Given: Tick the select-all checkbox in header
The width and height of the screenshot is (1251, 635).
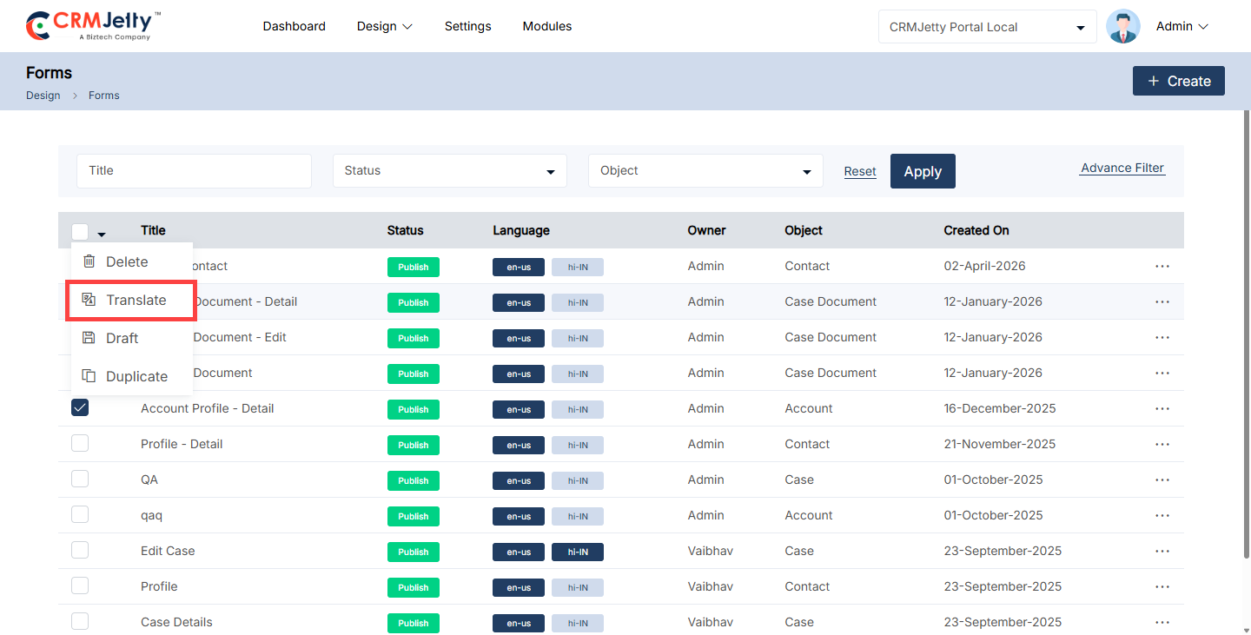Looking at the screenshot, I should point(80,231).
